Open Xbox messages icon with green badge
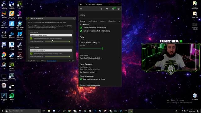 tap(113, 8)
